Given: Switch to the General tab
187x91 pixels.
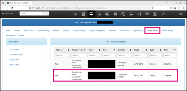Looking at the screenshot, I should point(17,31).
